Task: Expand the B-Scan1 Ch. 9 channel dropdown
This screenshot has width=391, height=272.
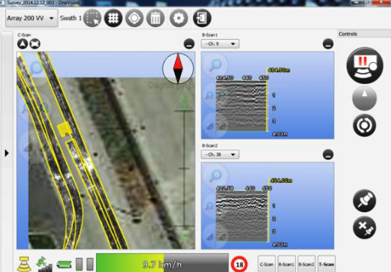Action: tap(220, 43)
